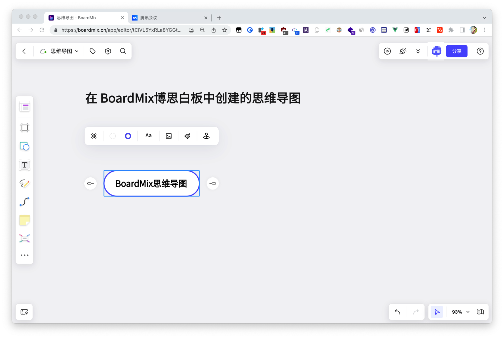Image resolution: width=504 pixels, height=338 pixels.
Task: Choose the blue border color circle
Action: click(128, 136)
